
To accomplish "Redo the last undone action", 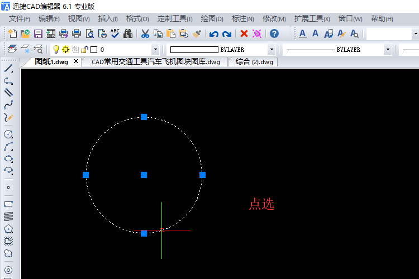I will click(x=227, y=34).
